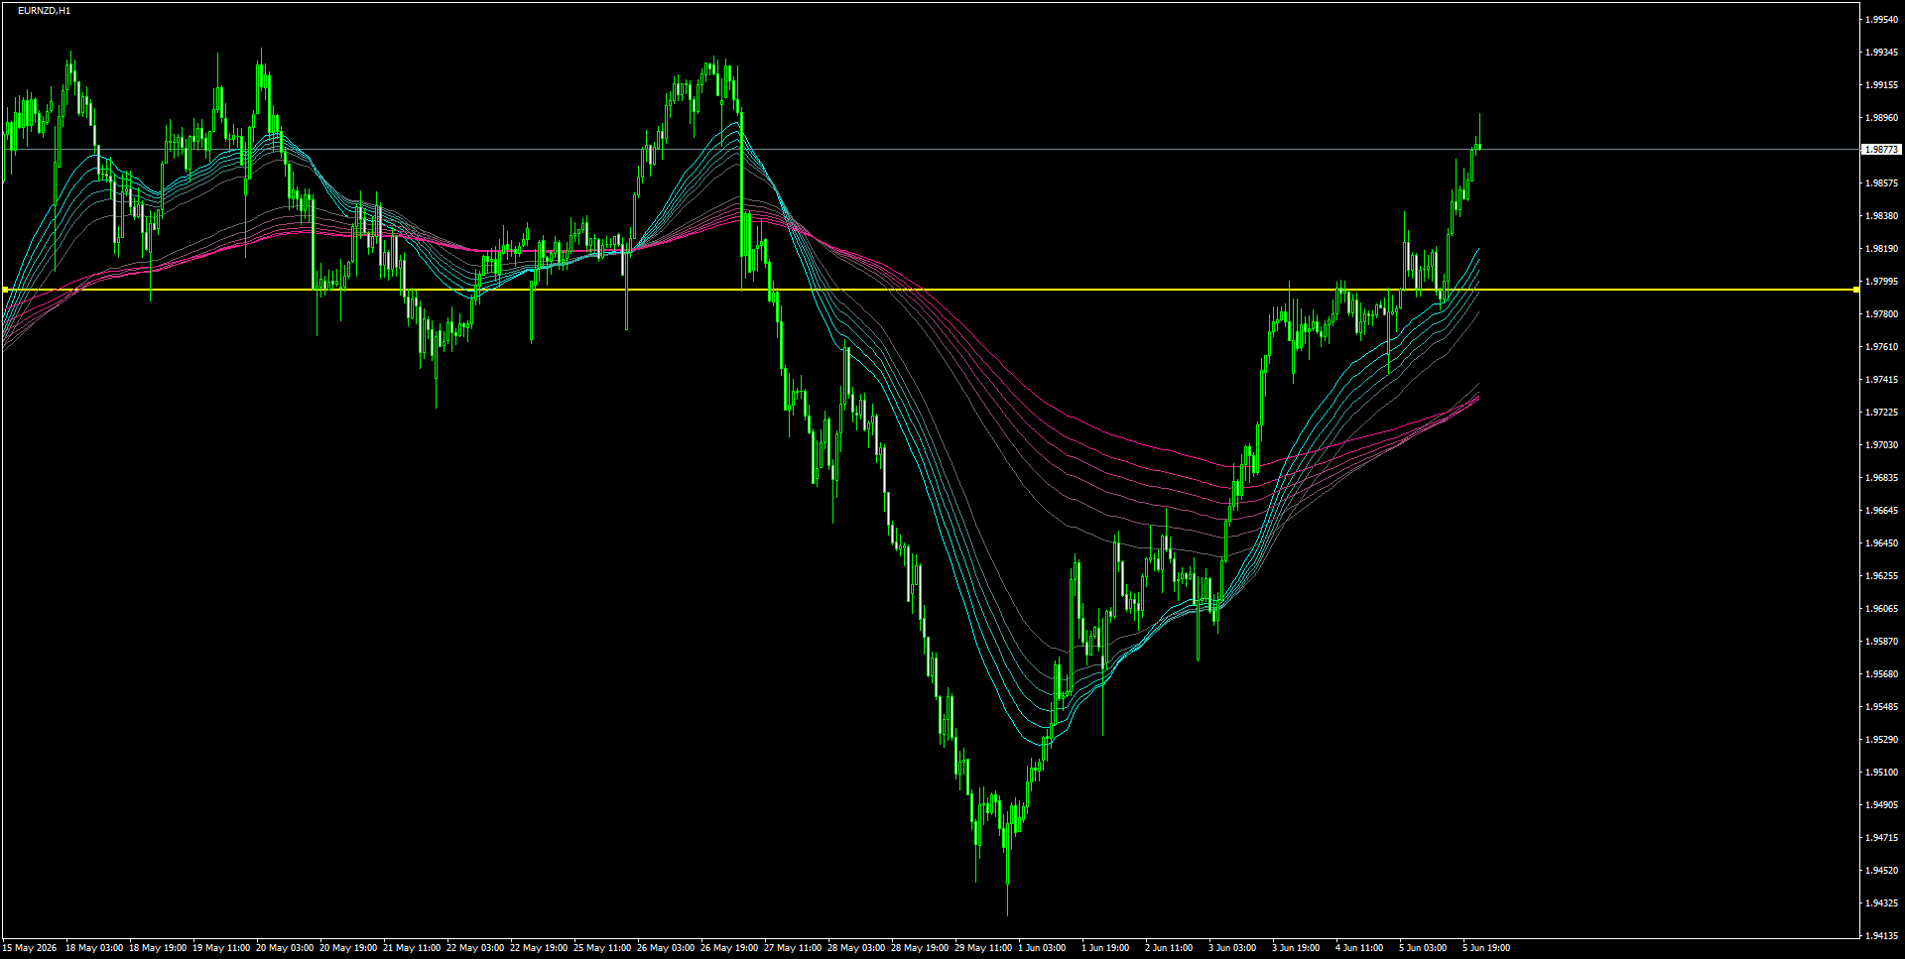Image resolution: width=1905 pixels, height=959 pixels.
Task: Click the 22 May 19:00 time label
Action: (539, 948)
